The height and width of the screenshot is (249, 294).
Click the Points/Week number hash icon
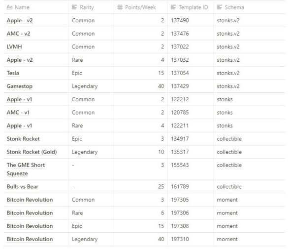(120, 7)
